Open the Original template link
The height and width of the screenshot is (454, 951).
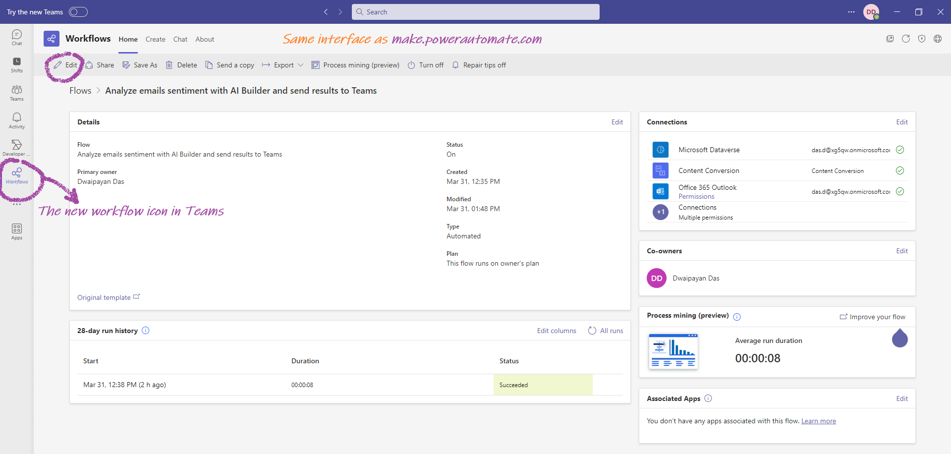coord(109,297)
